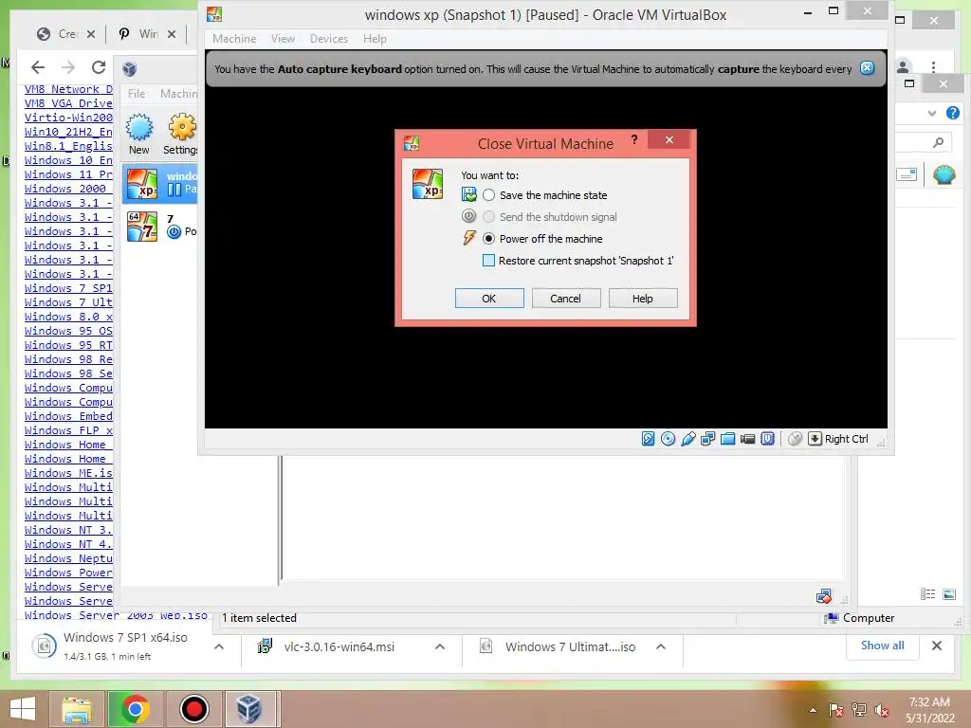Click the Chrome reload page icon
Screen dimensions: 971x728
click(99, 67)
